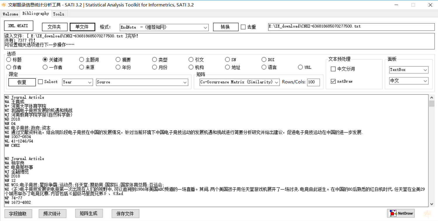Click the line '%+ 河南大学体育学院'
Screen dimensions: 438x221
25,106
